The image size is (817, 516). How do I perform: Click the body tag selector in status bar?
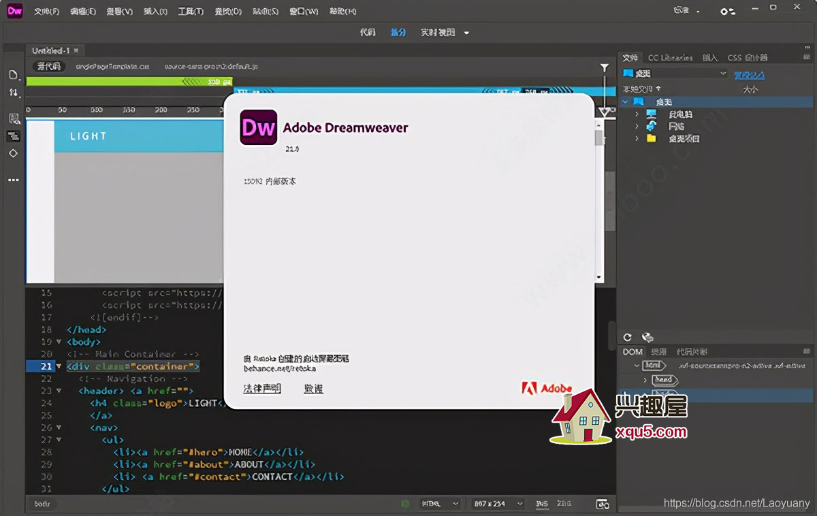point(42,504)
